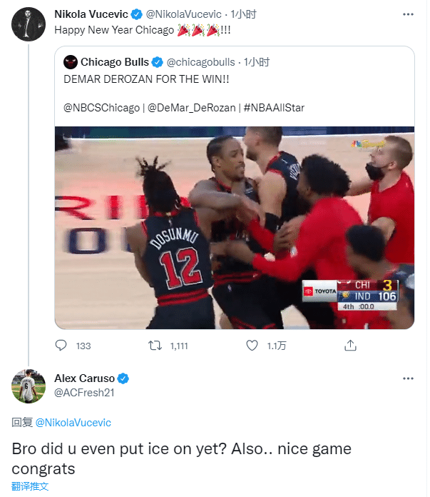Screen dimensions: 430x497
Task: Open Nikola Vucevic's profile avatar
Action: pyautogui.click(x=29, y=24)
